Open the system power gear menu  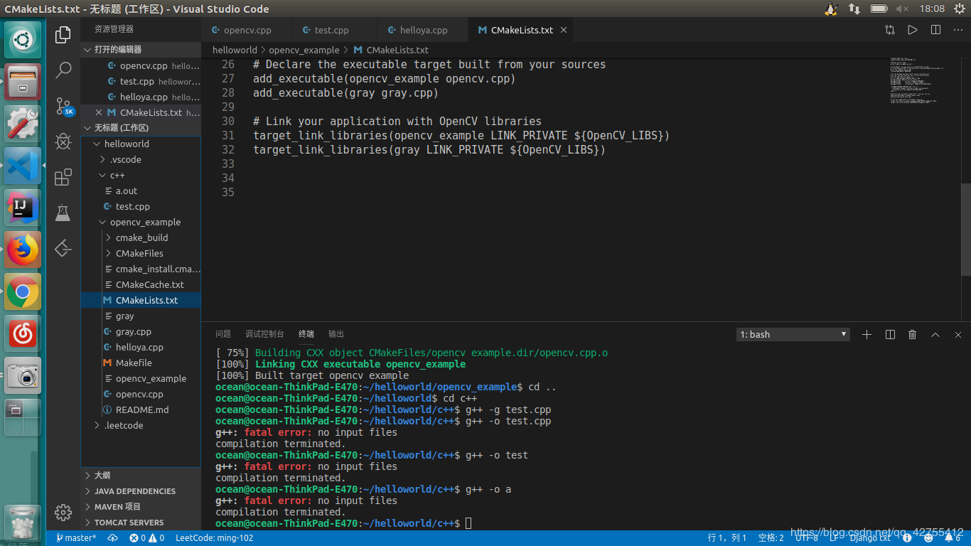(959, 9)
